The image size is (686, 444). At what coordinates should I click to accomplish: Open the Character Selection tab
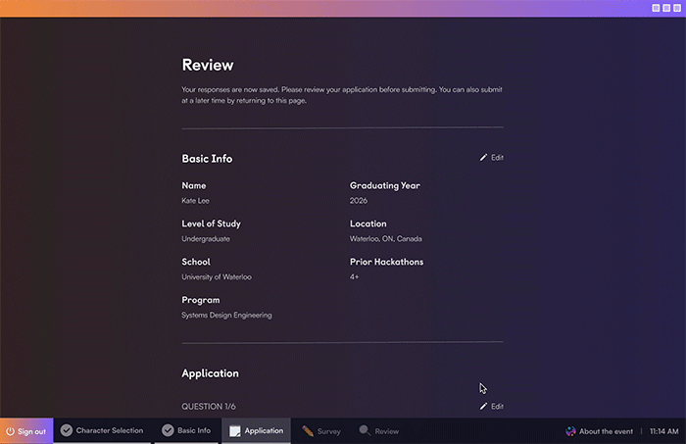pos(102,430)
